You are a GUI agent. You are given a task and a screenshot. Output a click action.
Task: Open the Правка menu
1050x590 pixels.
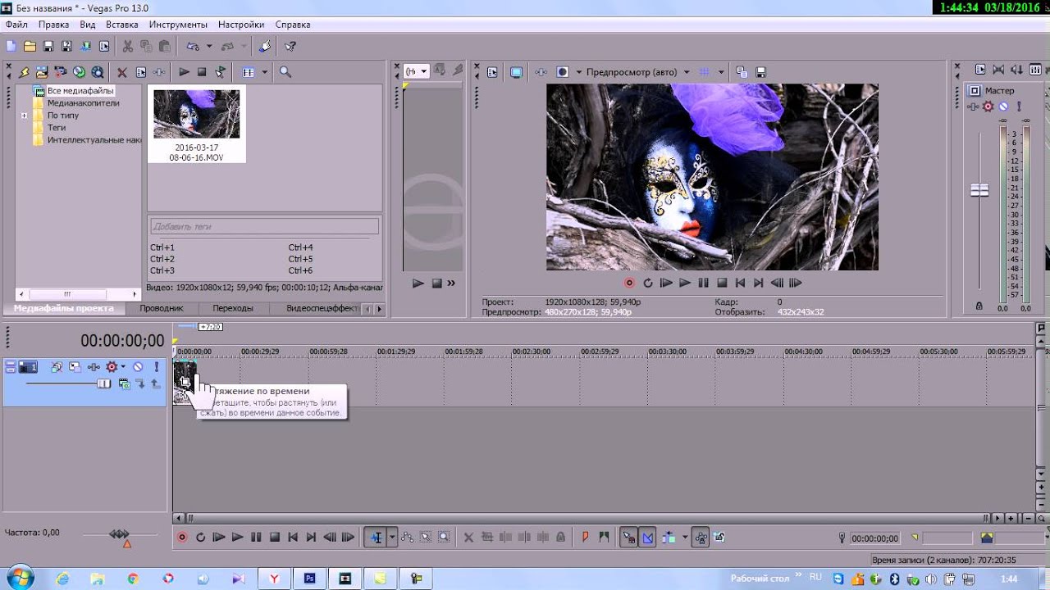click(54, 25)
